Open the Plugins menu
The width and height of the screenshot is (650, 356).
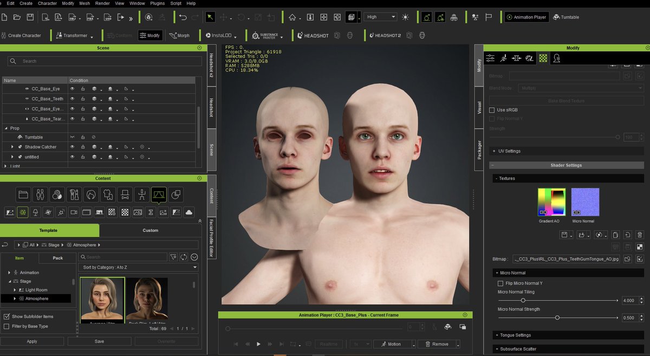pos(158,3)
